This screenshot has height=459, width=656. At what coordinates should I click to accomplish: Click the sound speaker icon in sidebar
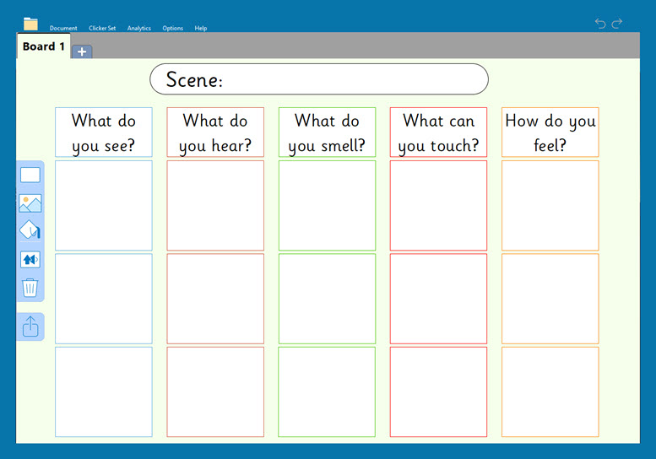30,260
